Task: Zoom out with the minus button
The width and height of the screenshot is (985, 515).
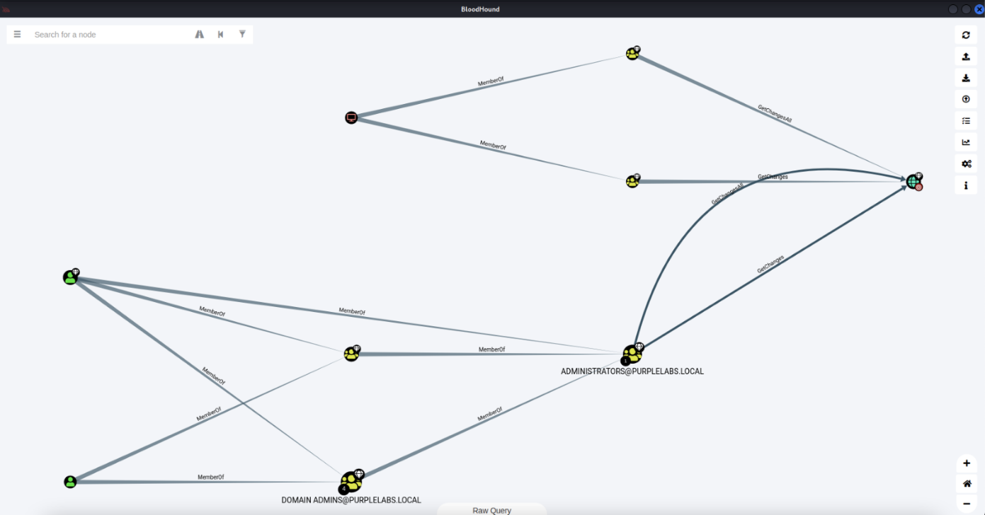Action: (967, 504)
